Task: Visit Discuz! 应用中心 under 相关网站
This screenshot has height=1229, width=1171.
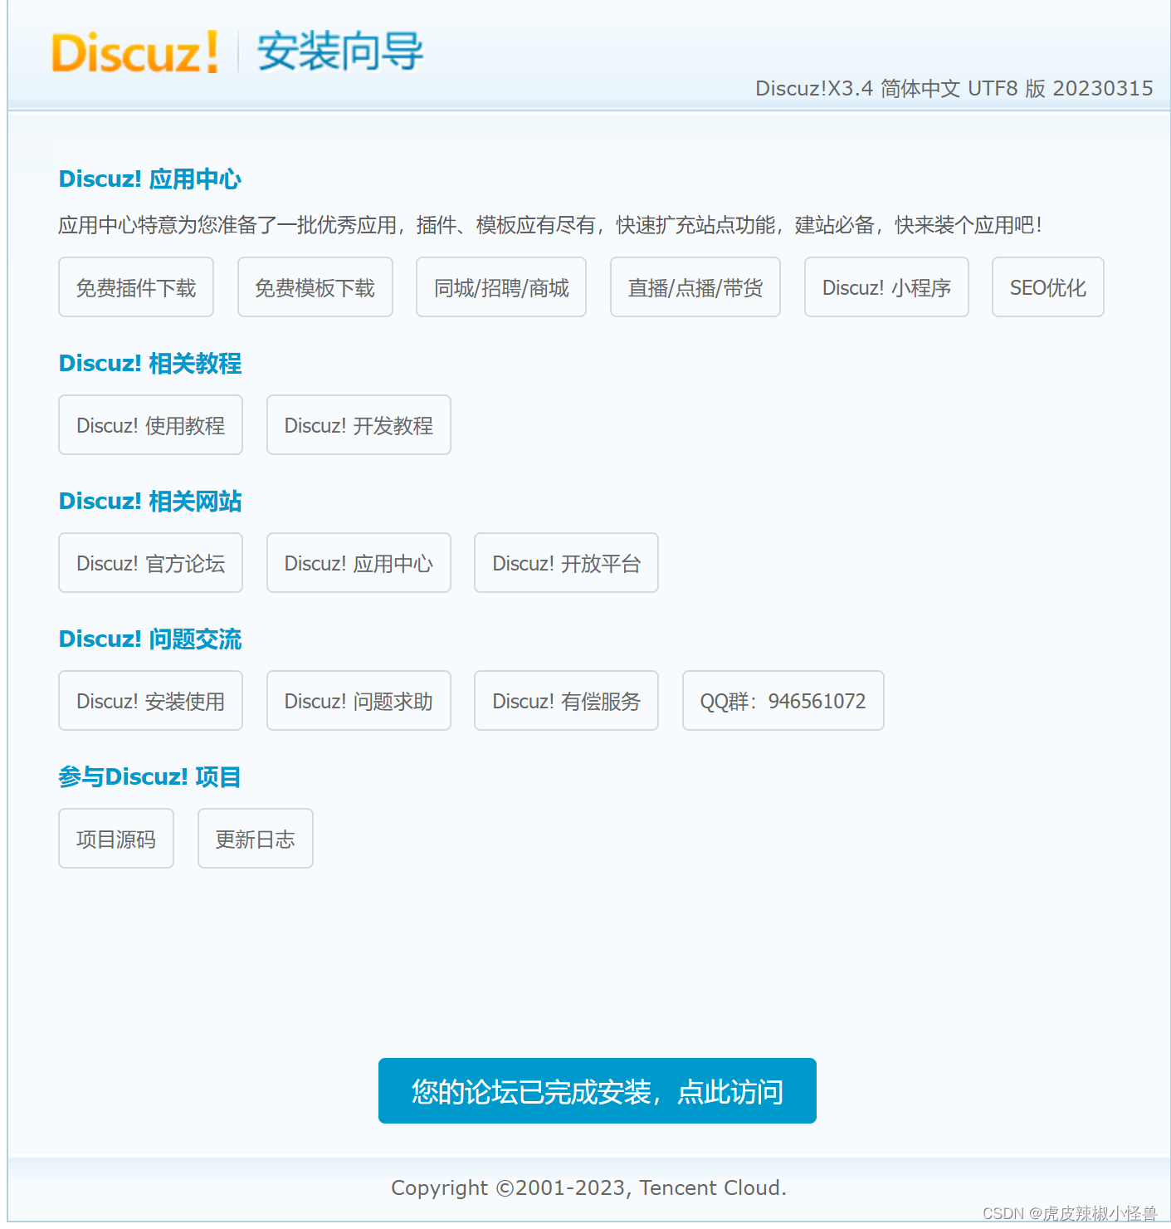Action: point(359,563)
